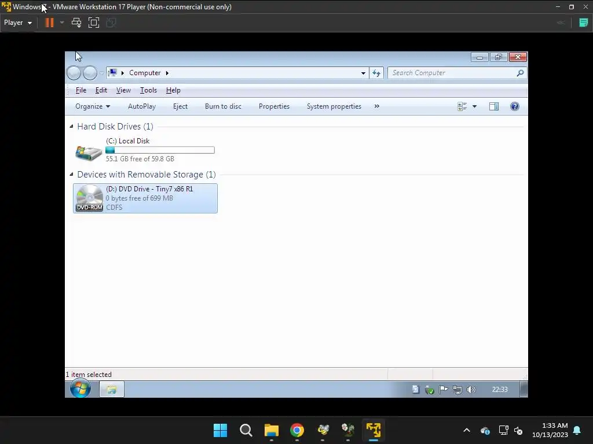Open Google Chrome from host taskbar
593x444 pixels.
click(297, 430)
